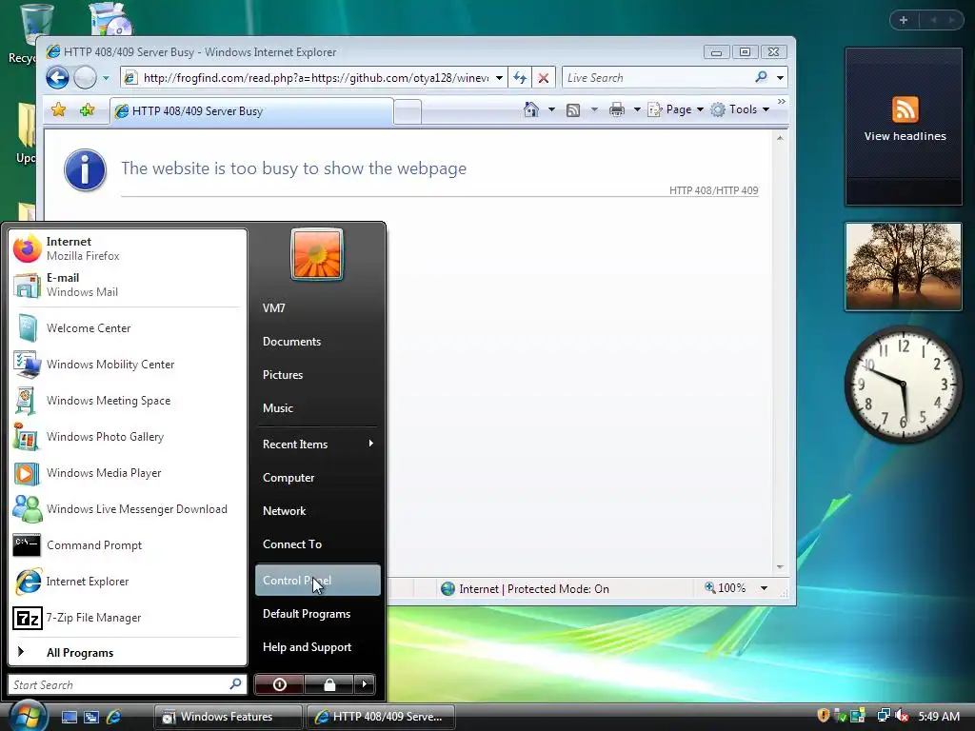975x731 pixels.
Task: Open Windows Mobility Center
Action: [127, 365]
